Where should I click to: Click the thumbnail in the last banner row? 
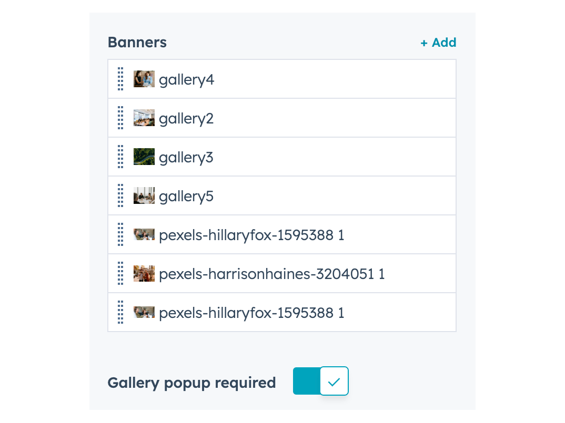(x=144, y=312)
